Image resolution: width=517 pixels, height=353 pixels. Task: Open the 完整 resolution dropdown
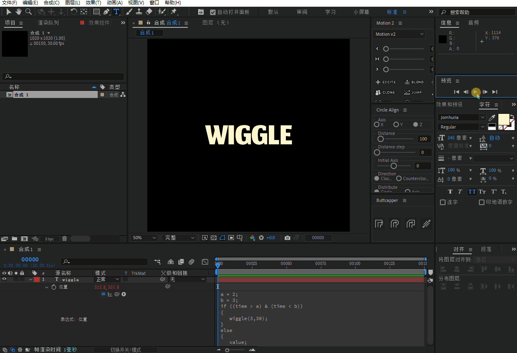[x=179, y=238]
